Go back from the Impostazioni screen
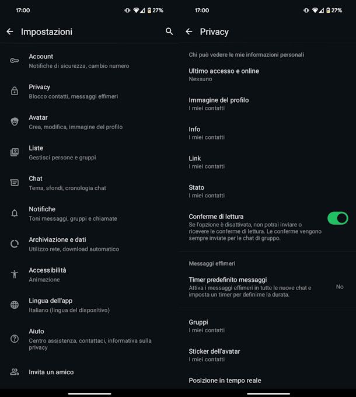Screen dimensions: 356x397 coord(10,32)
